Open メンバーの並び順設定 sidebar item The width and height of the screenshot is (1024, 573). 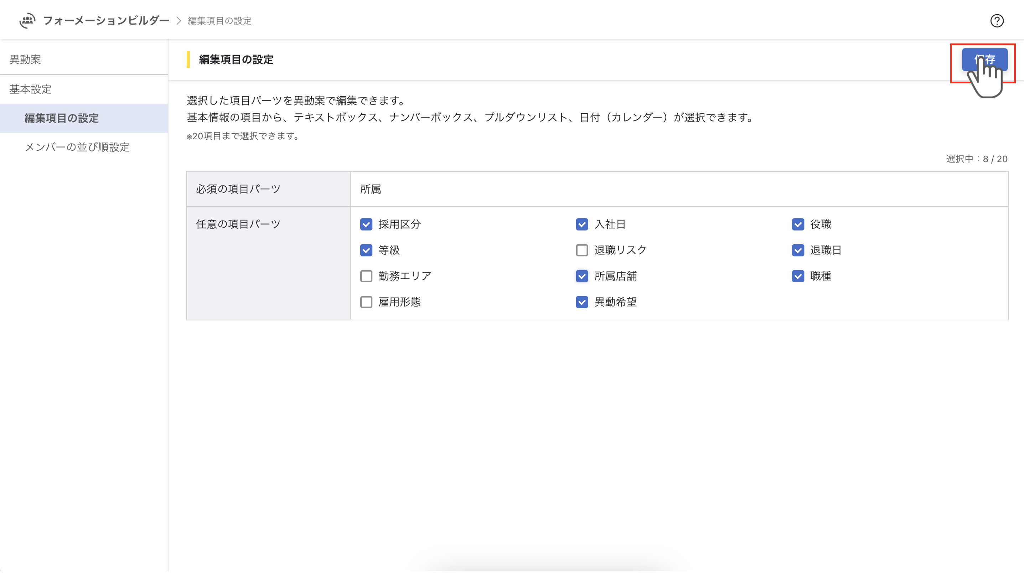click(x=77, y=147)
